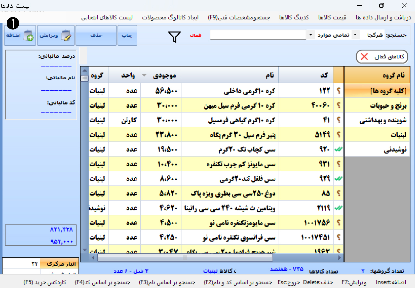
Task: Click green checkmark icon beside code ۲۱۱۹
Action: point(339,208)
